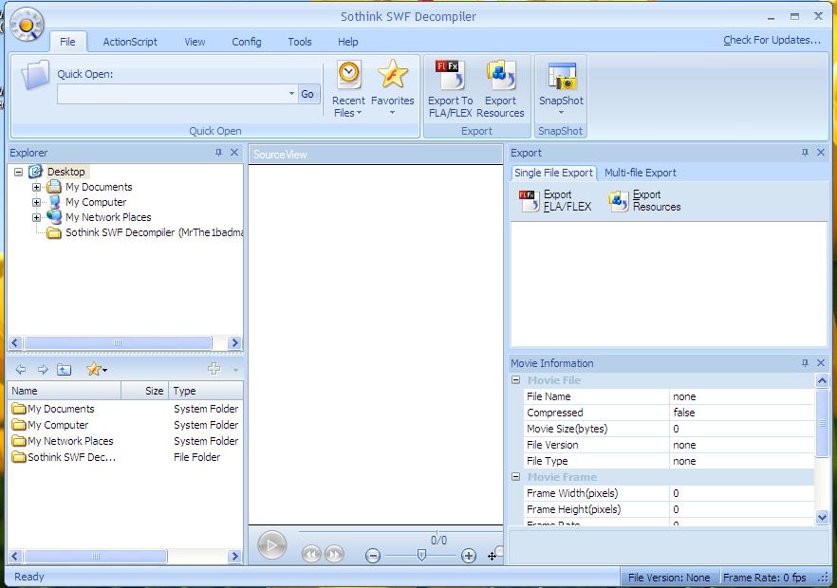Click Export Resources in Export panel

click(x=644, y=201)
